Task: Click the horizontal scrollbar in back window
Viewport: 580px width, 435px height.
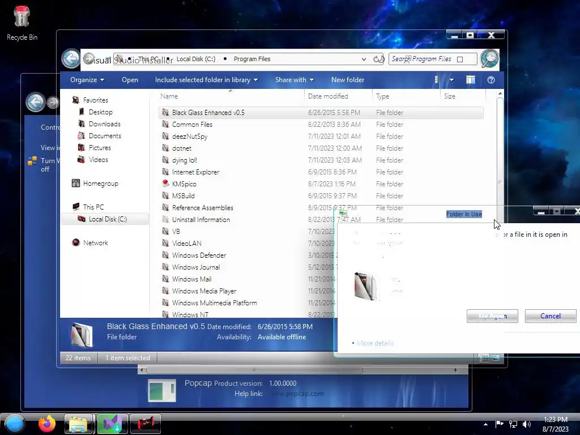Action: point(255,370)
